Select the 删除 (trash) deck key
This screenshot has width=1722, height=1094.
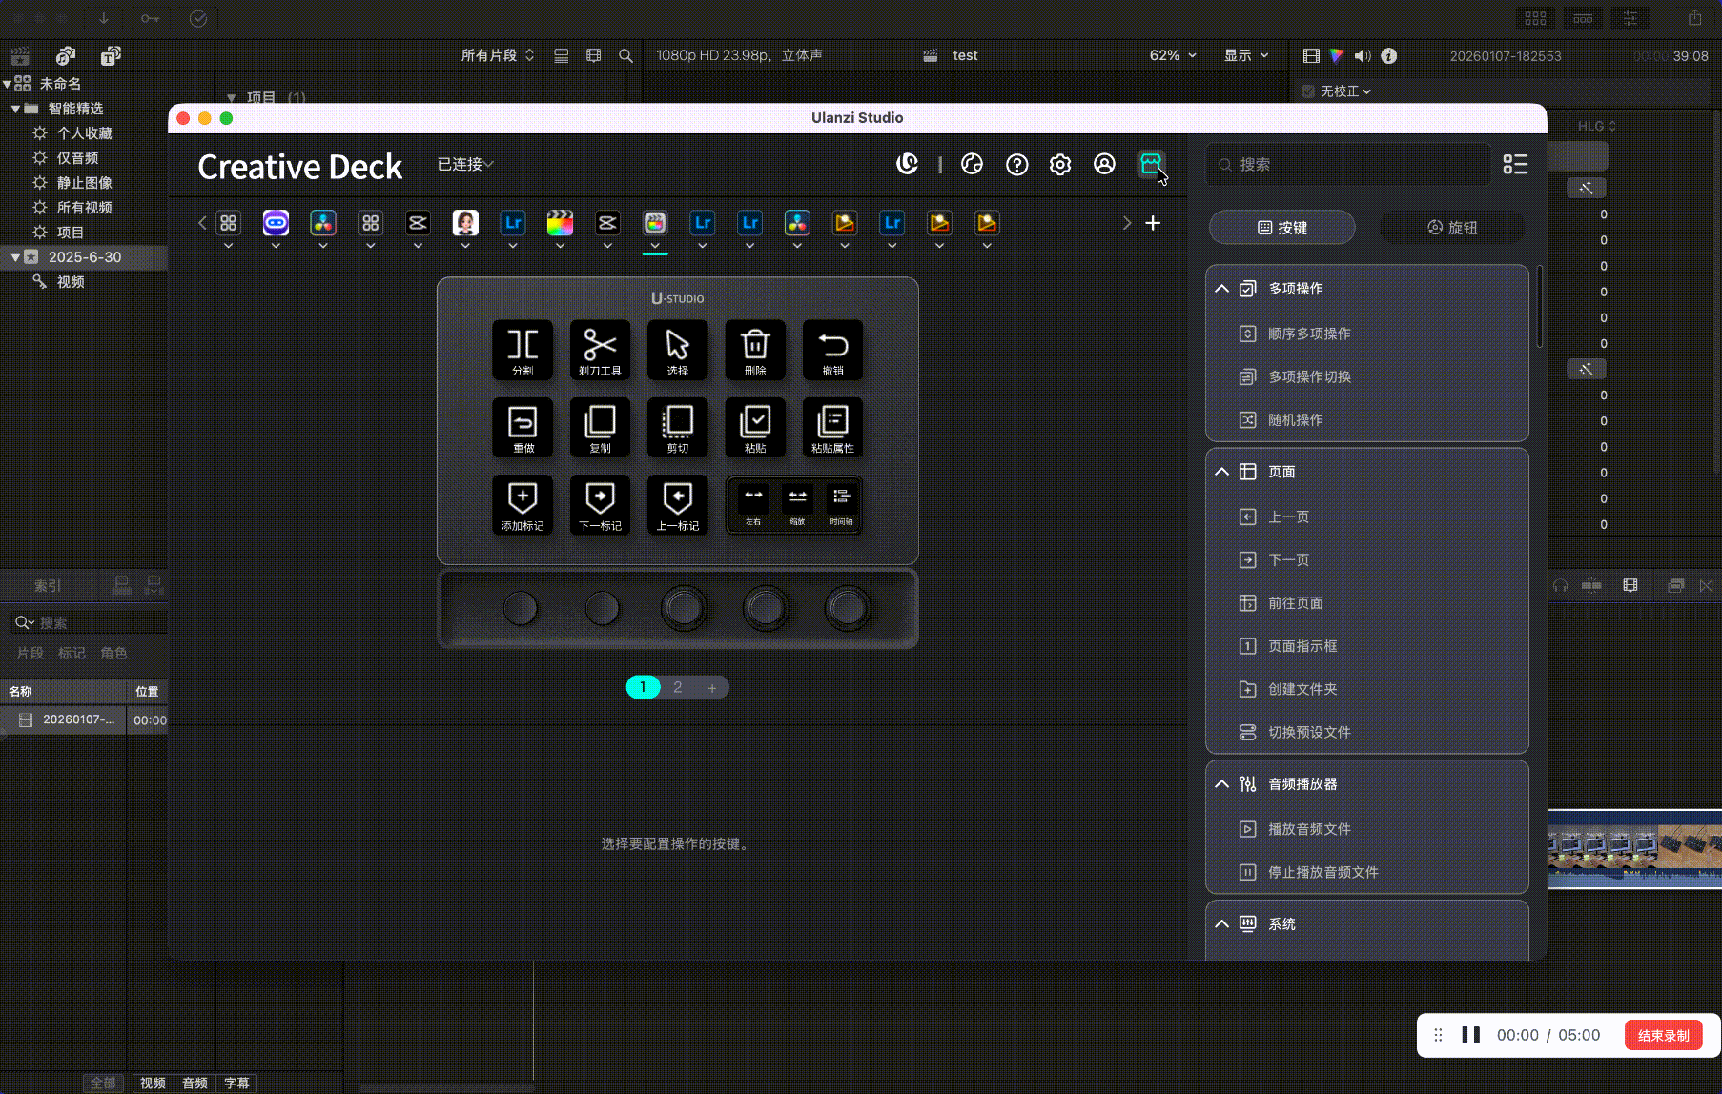tap(754, 350)
